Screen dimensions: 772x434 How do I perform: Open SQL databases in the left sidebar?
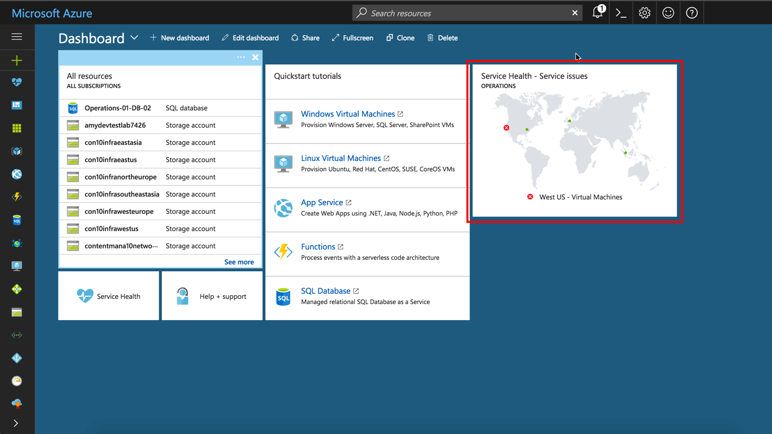click(17, 220)
